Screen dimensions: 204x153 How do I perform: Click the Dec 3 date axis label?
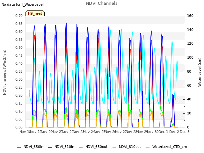[x=185, y=132]
